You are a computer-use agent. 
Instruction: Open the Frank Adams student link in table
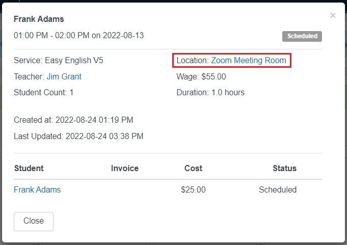tap(37, 189)
